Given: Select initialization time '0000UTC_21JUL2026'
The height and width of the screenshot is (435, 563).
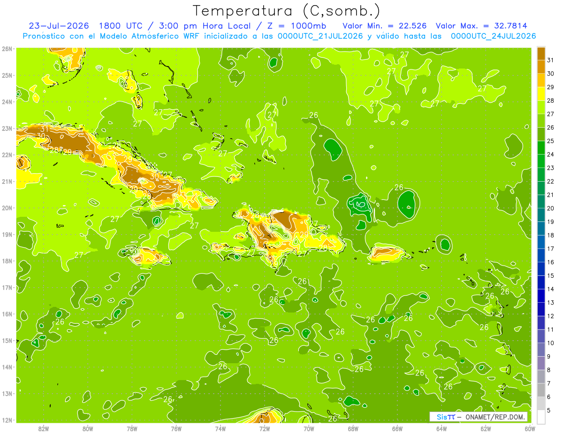Looking at the screenshot, I should (x=320, y=36).
